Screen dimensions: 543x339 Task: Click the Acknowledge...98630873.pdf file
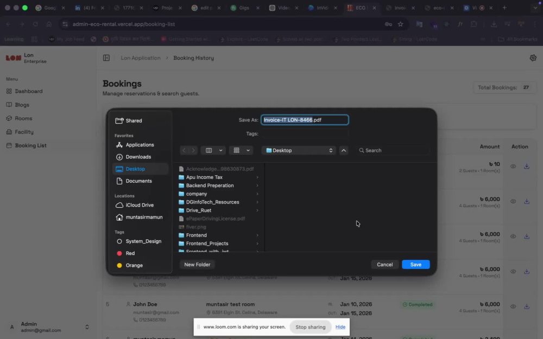tap(219, 169)
